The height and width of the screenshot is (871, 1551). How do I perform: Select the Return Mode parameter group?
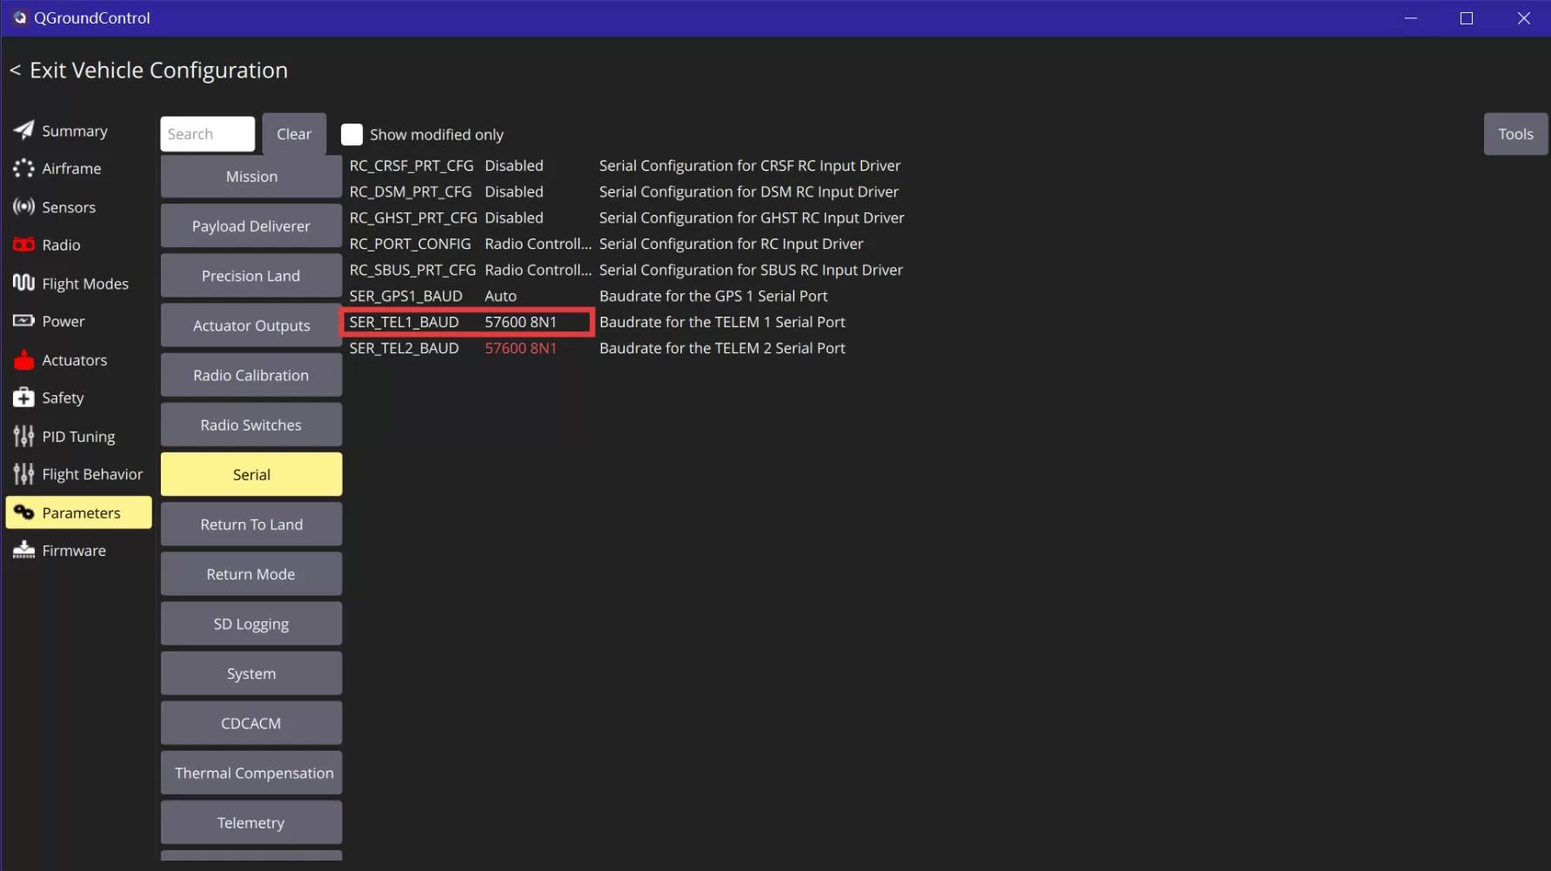tap(251, 573)
